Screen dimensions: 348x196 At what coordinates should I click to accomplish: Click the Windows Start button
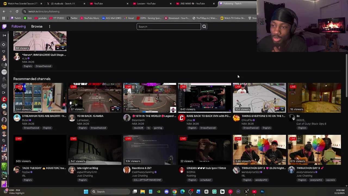point(86,192)
